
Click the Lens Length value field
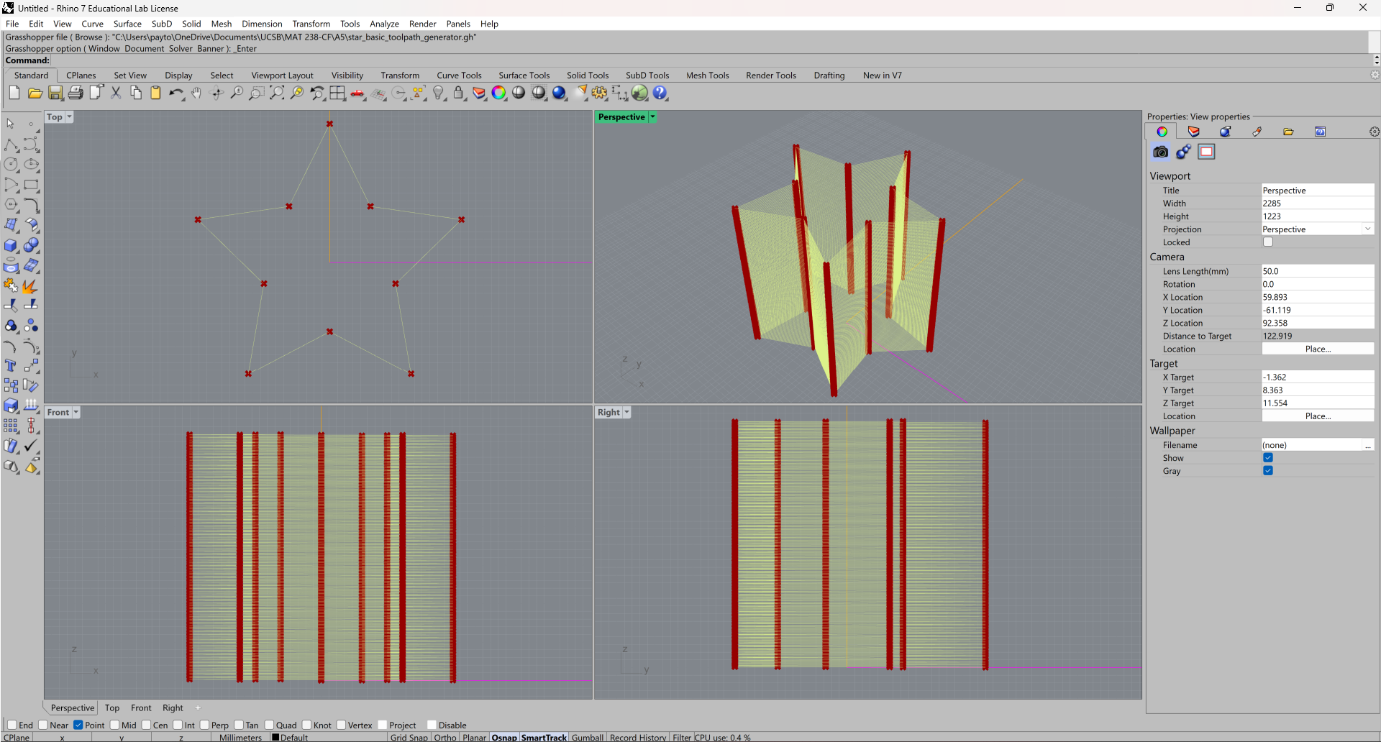coord(1318,271)
